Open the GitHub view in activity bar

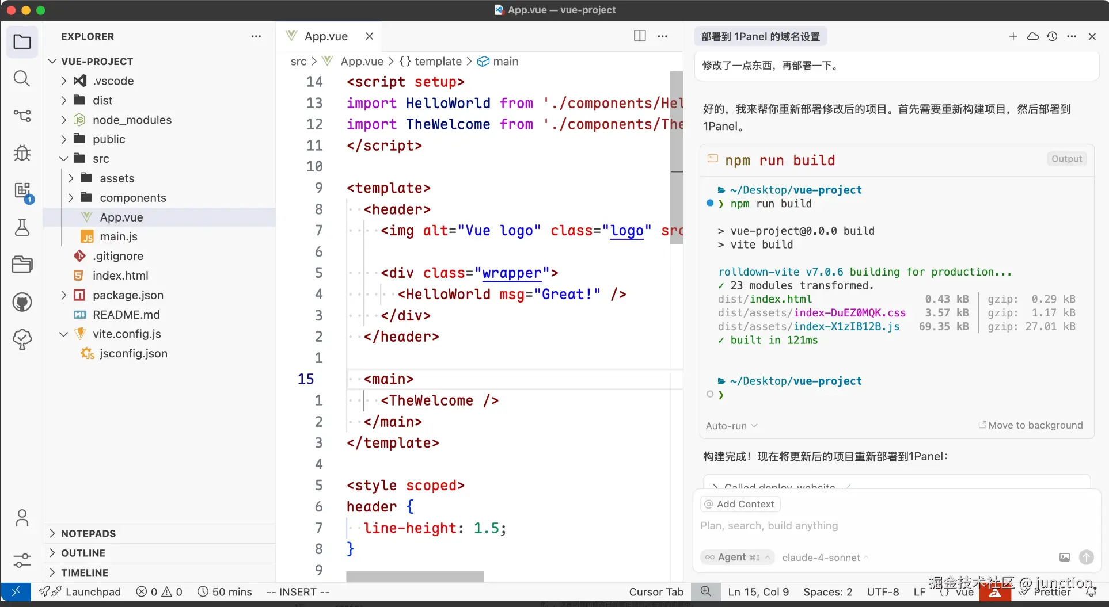(22, 302)
